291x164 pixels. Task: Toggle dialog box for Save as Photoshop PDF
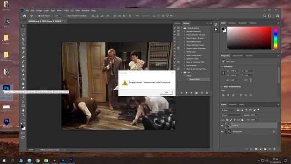[x=178, y=62]
